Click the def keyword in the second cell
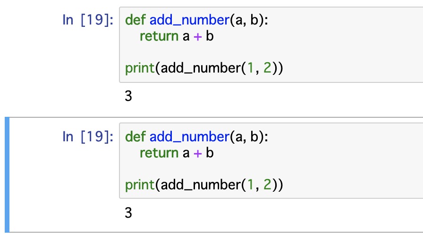Image resolution: width=423 pixels, height=244 pixels. click(x=135, y=137)
